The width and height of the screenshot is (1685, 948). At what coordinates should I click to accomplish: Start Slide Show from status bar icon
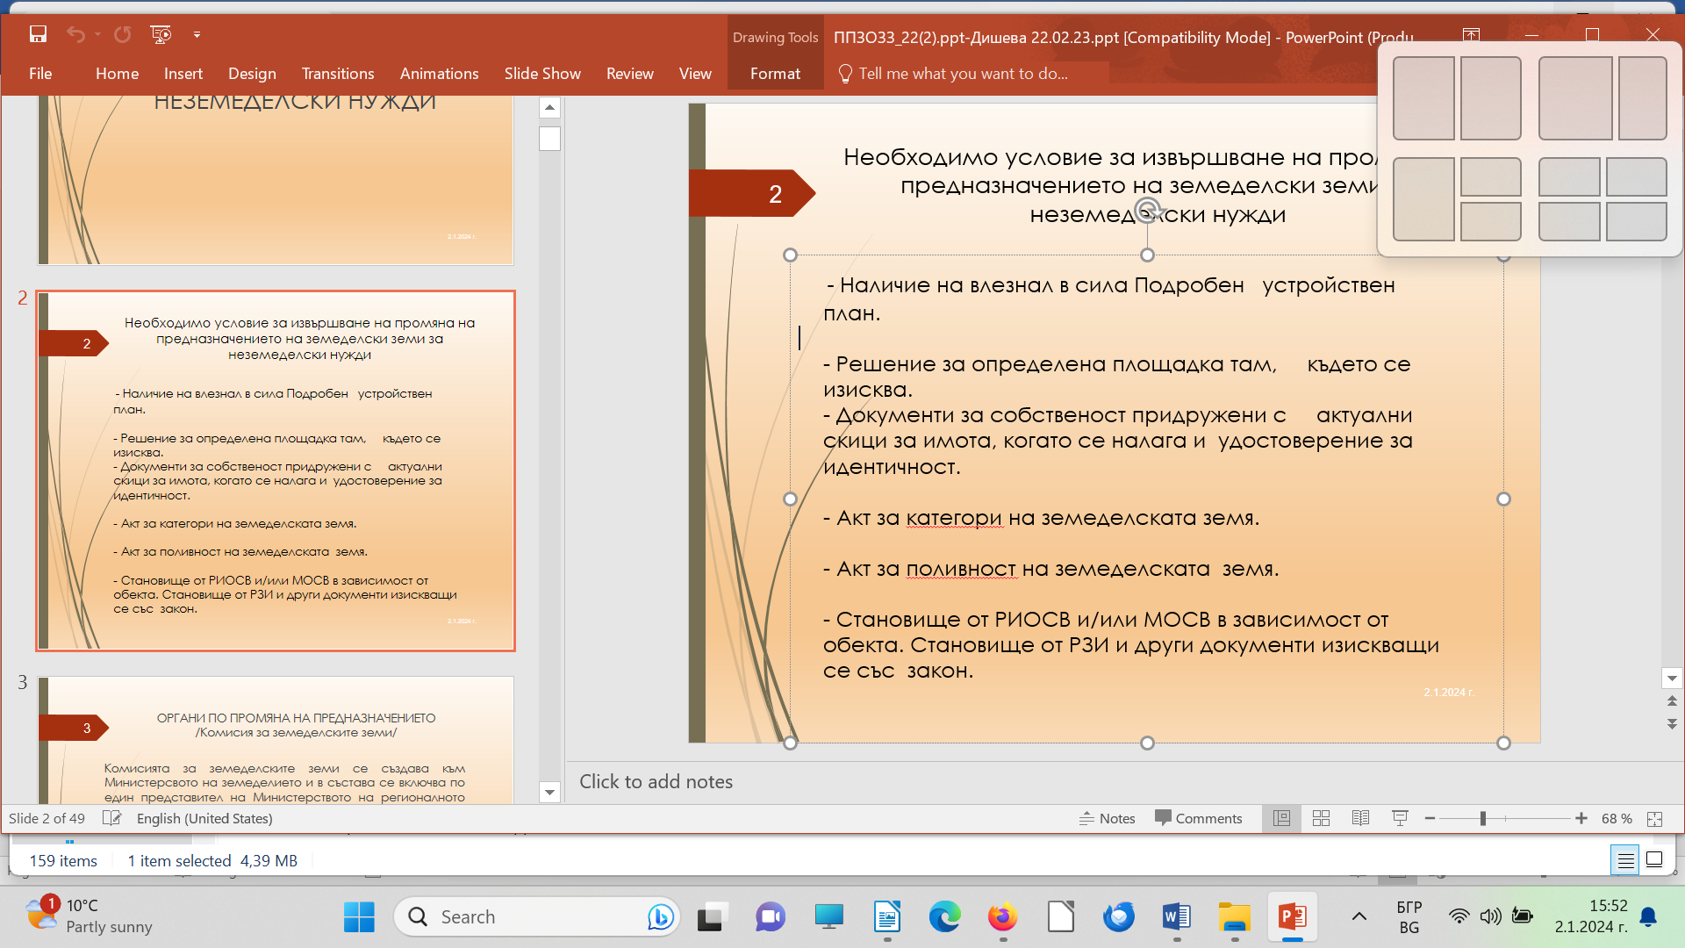[x=1400, y=818]
